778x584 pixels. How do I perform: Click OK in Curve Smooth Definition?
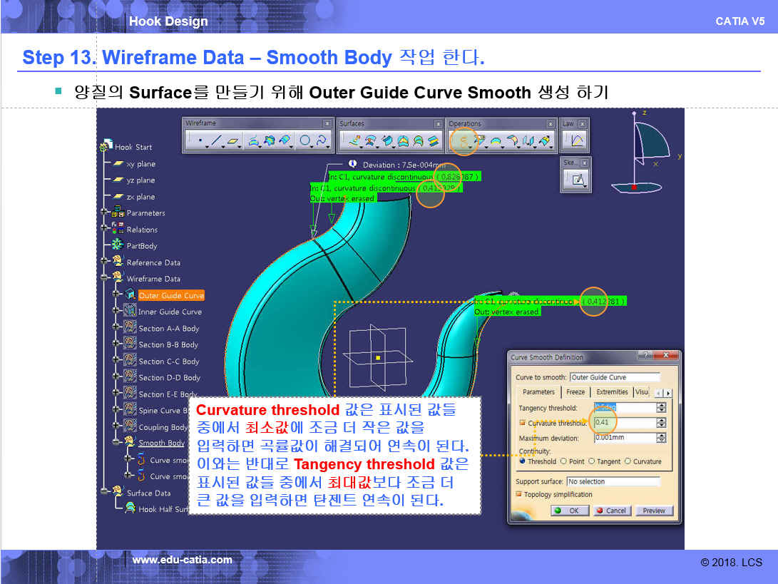[x=568, y=511]
